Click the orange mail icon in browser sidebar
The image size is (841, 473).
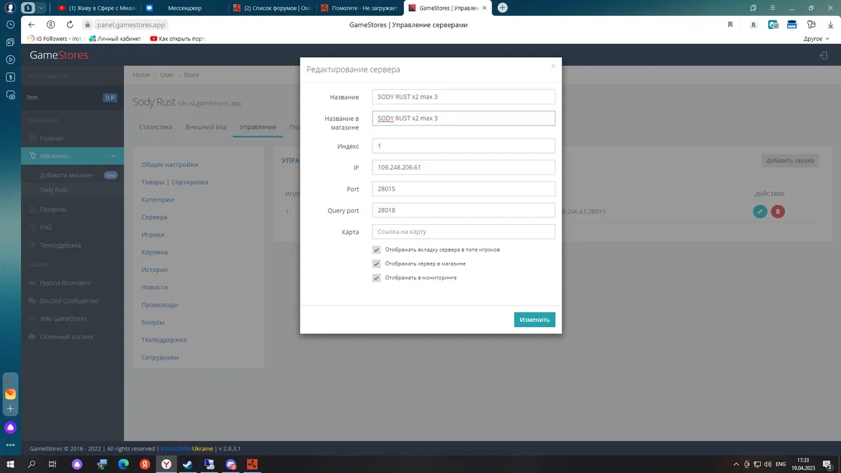[11, 394]
